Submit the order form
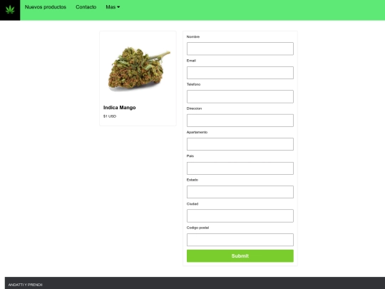The image size is (385, 289). (x=240, y=256)
